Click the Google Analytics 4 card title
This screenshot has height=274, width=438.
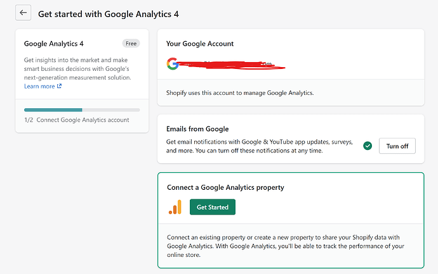pos(54,44)
